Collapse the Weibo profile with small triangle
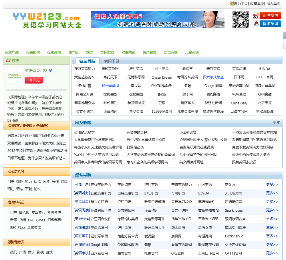 [x=36, y=90]
